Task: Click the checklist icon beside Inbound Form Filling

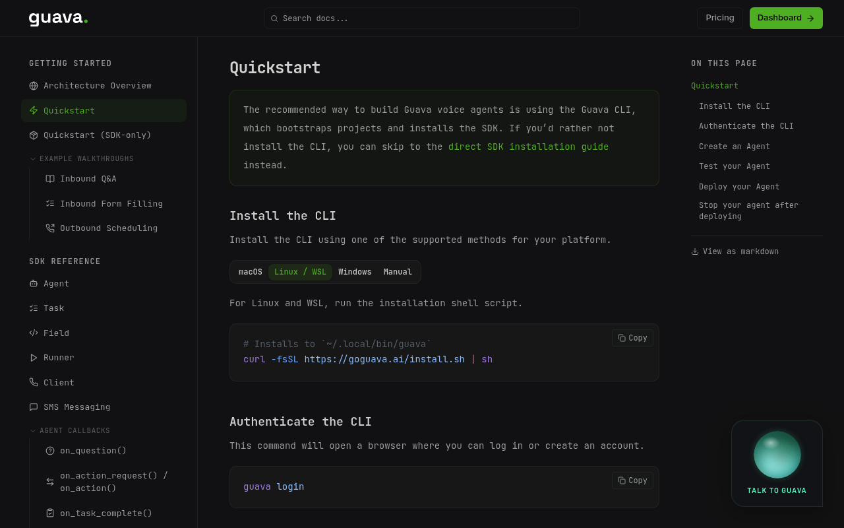Action: point(50,203)
